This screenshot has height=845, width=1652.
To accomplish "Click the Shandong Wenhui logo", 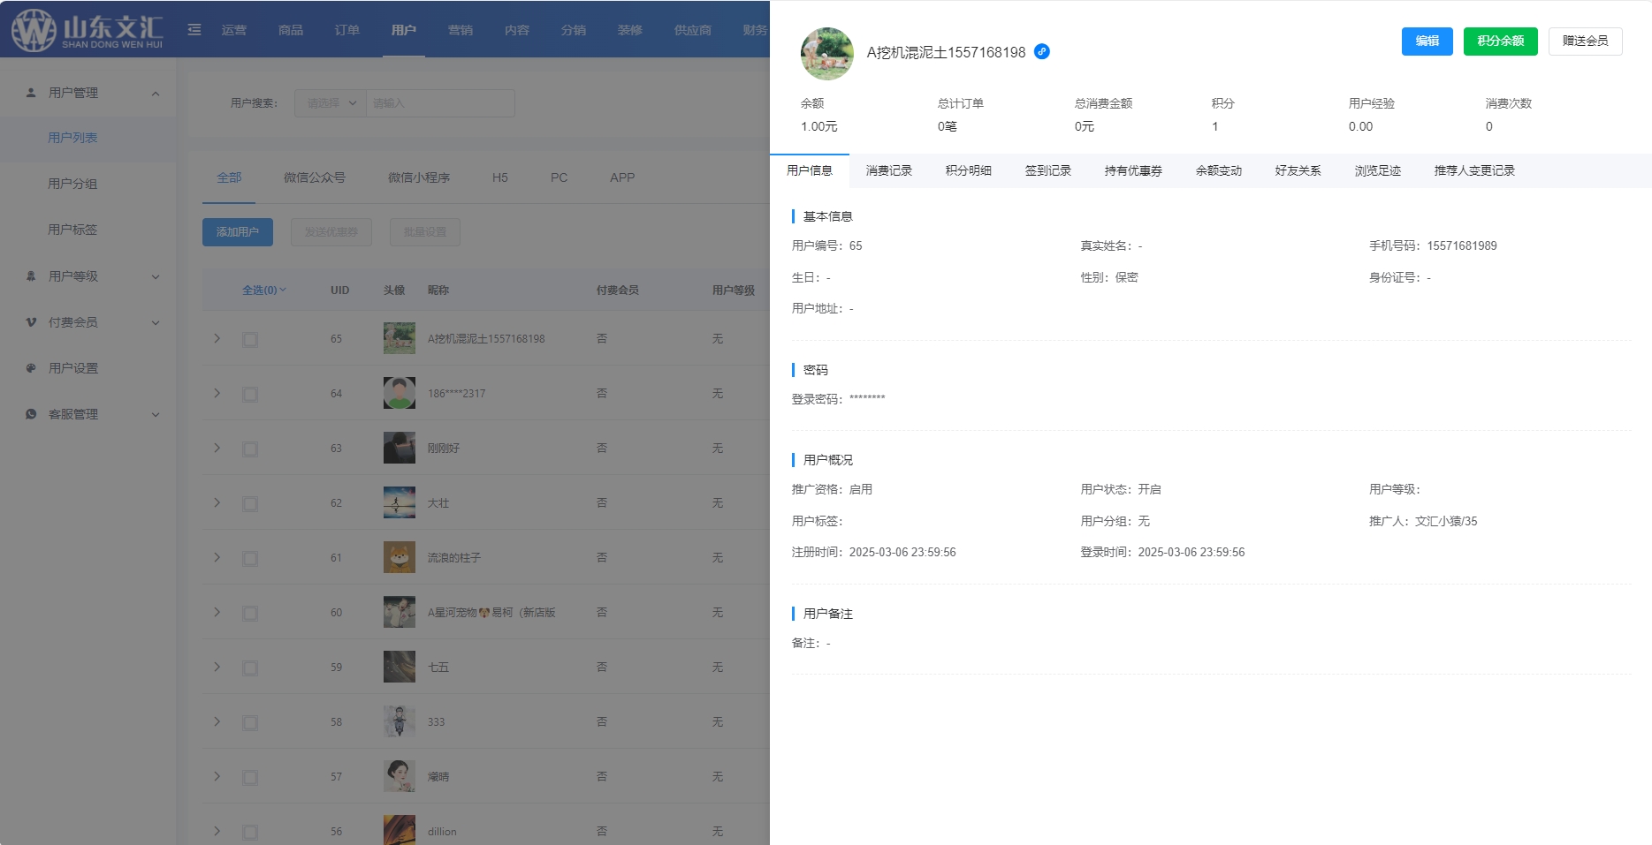I will pos(87,30).
